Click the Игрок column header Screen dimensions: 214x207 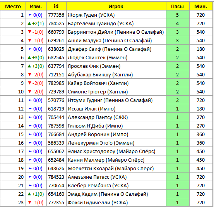click(x=116, y=6)
